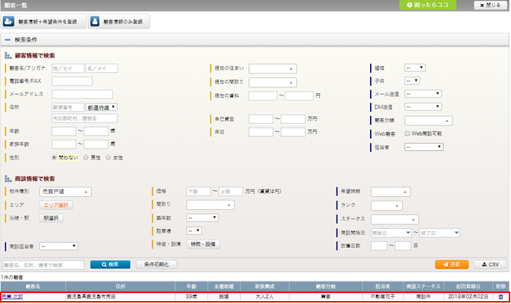Collapse the 検索条件 section

(x=7, y=39)
